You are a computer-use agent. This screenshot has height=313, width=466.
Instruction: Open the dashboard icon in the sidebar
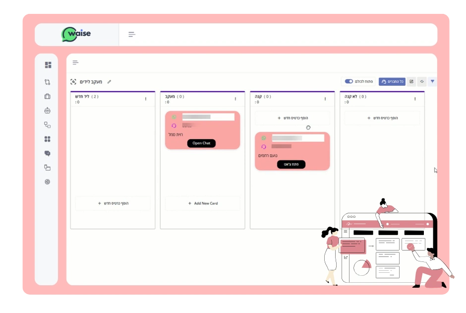(x=48, y=65)
